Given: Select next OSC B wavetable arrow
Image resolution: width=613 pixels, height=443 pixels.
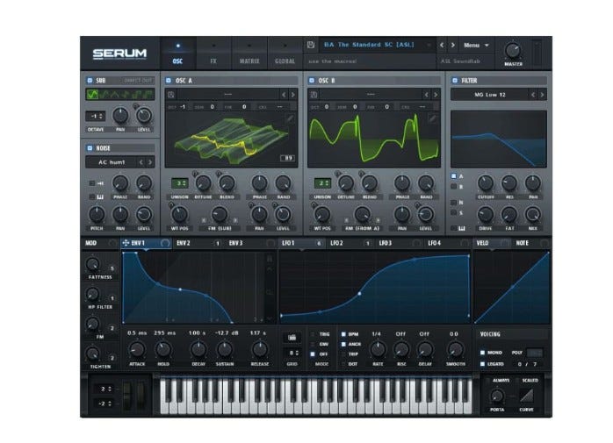Looking at the screenshot, I should coord(436,95).
